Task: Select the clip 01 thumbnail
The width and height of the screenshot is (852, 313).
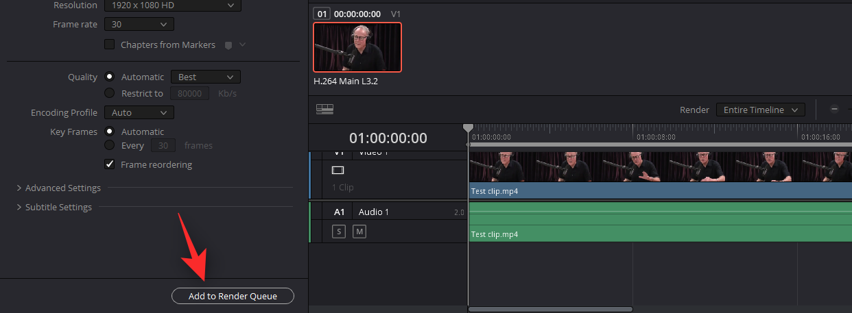Action: coord(357,47)
